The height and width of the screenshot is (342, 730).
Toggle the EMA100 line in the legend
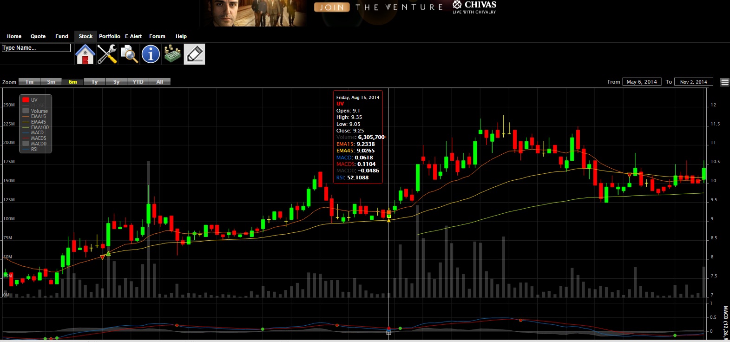[36, 127]
